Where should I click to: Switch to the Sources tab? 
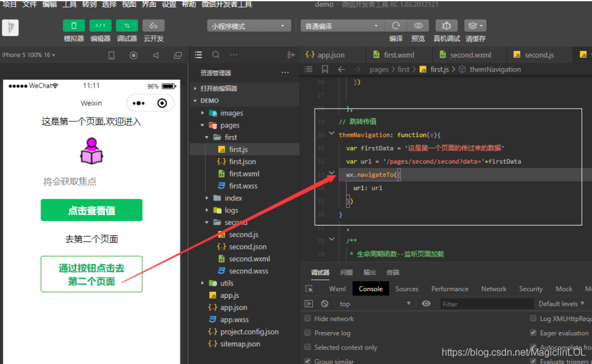(x=407, y=289)
